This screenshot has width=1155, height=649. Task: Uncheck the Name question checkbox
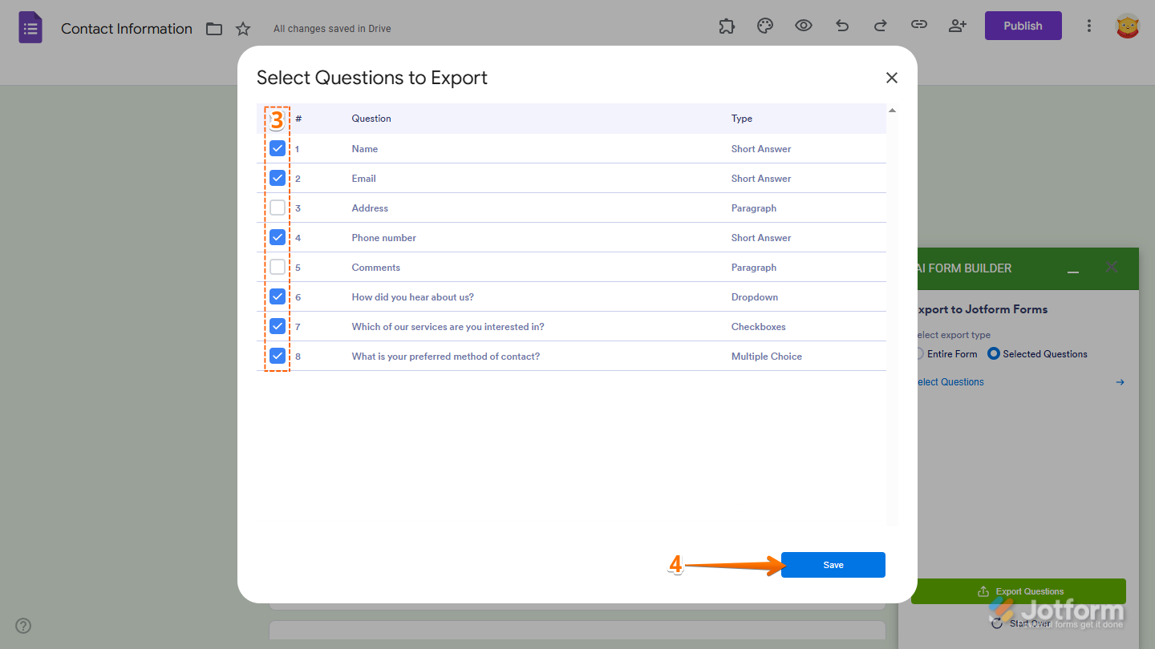pos(277,148)
